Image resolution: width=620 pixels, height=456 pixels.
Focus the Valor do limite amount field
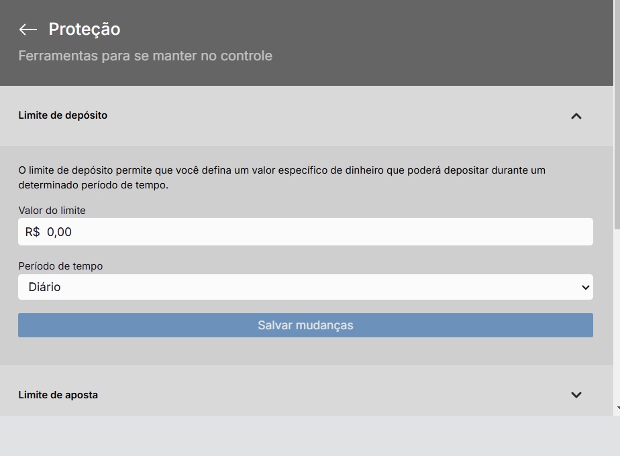coord(305,232)
